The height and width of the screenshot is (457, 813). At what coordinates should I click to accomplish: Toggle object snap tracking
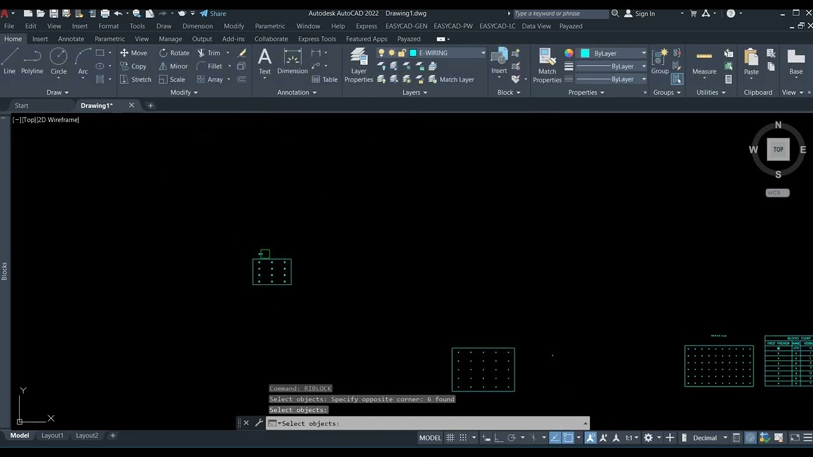tap(555, 438)
